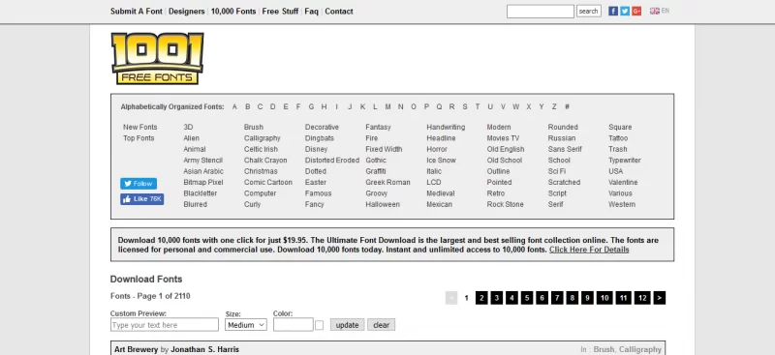Open the Halloween font category
This screenshot has width=775, height=355.
383,204
